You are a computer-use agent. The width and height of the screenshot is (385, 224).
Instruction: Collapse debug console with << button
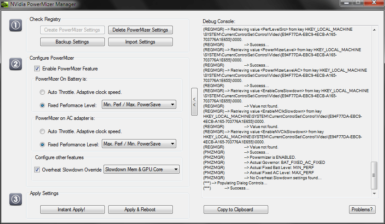[x=194, y=102]
